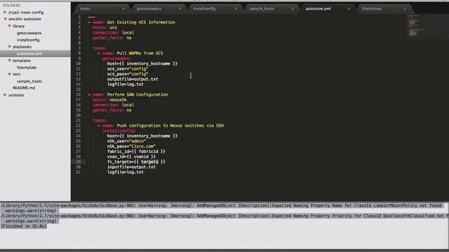Collapse the playbooks folder arrow
The image size is (449, 252).
point(9,47)
